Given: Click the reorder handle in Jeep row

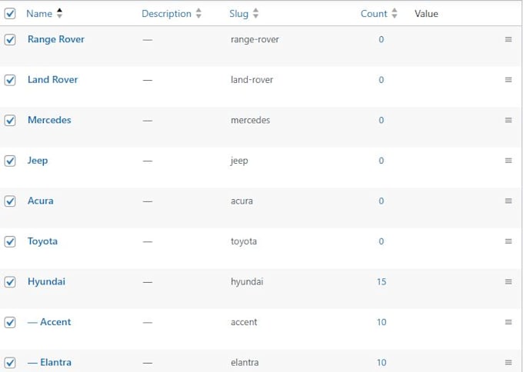Looking at the screenshot, I should click(x=508, y=161).
